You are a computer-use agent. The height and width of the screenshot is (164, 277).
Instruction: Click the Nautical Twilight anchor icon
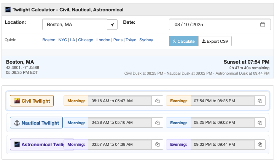[17, 123]
